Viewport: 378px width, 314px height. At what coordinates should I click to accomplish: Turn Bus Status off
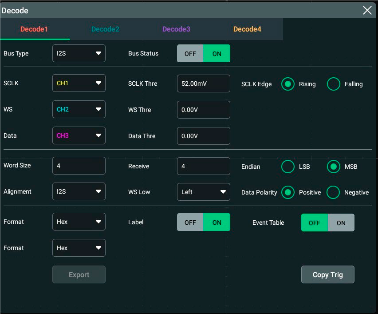pos(190,53)
